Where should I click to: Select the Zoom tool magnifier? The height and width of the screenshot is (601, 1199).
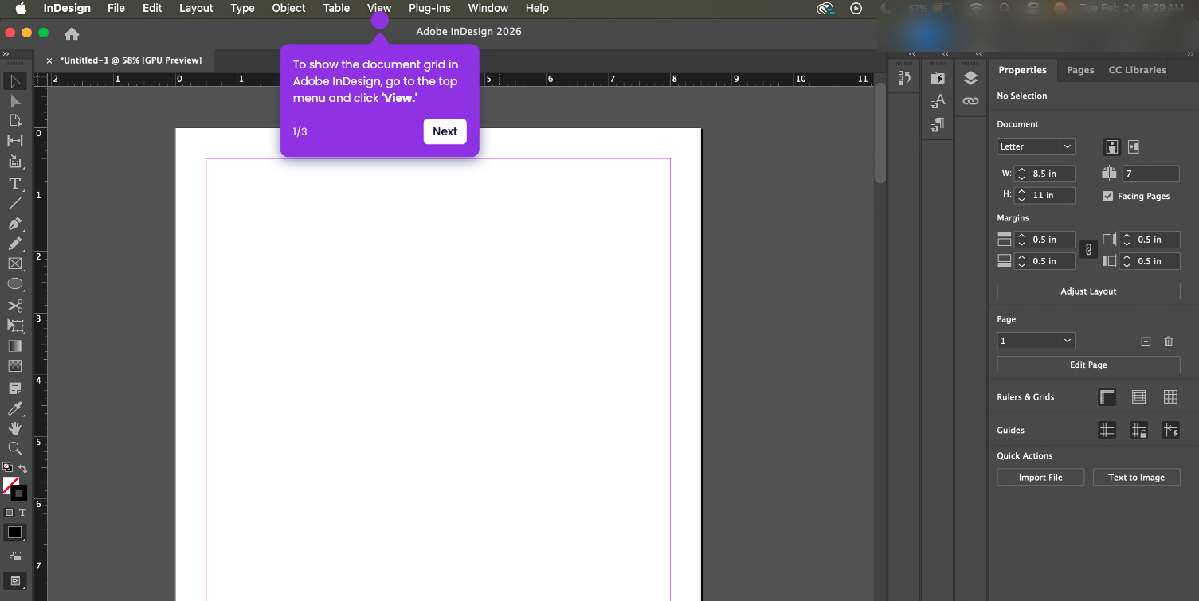tap(15, 448)
